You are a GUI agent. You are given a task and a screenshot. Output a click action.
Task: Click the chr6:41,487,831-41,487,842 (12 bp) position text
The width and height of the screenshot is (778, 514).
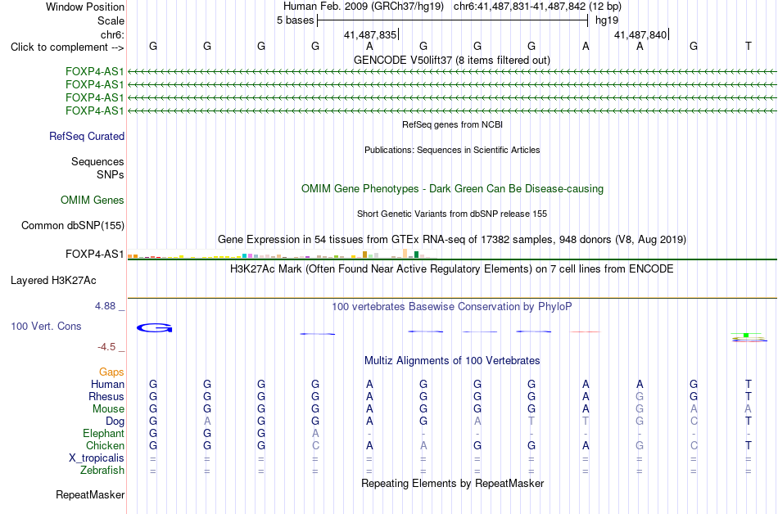click(x=537, y=7)
